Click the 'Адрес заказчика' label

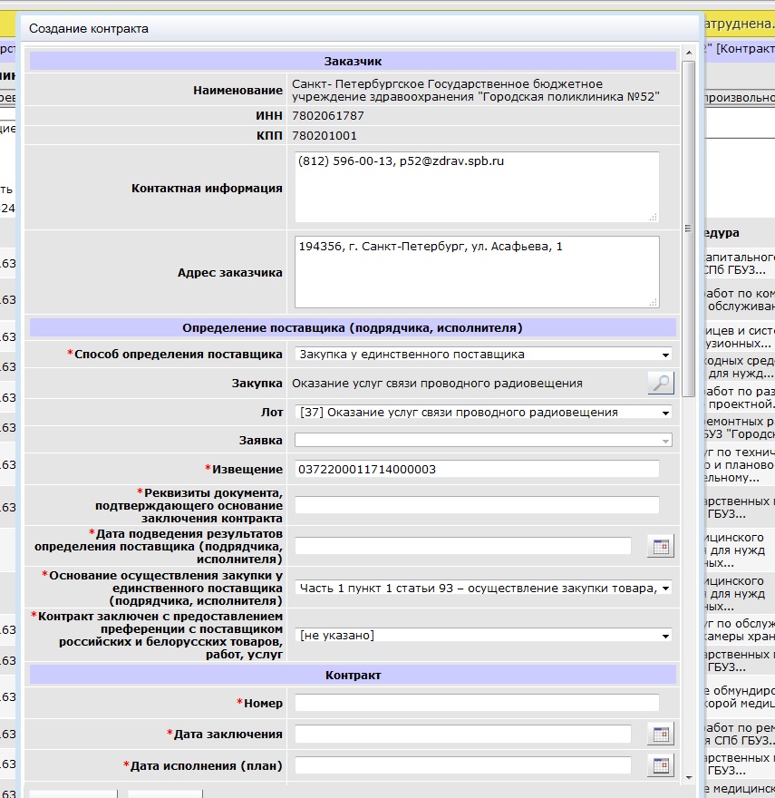pyautogui.click(x=230, y=273)
